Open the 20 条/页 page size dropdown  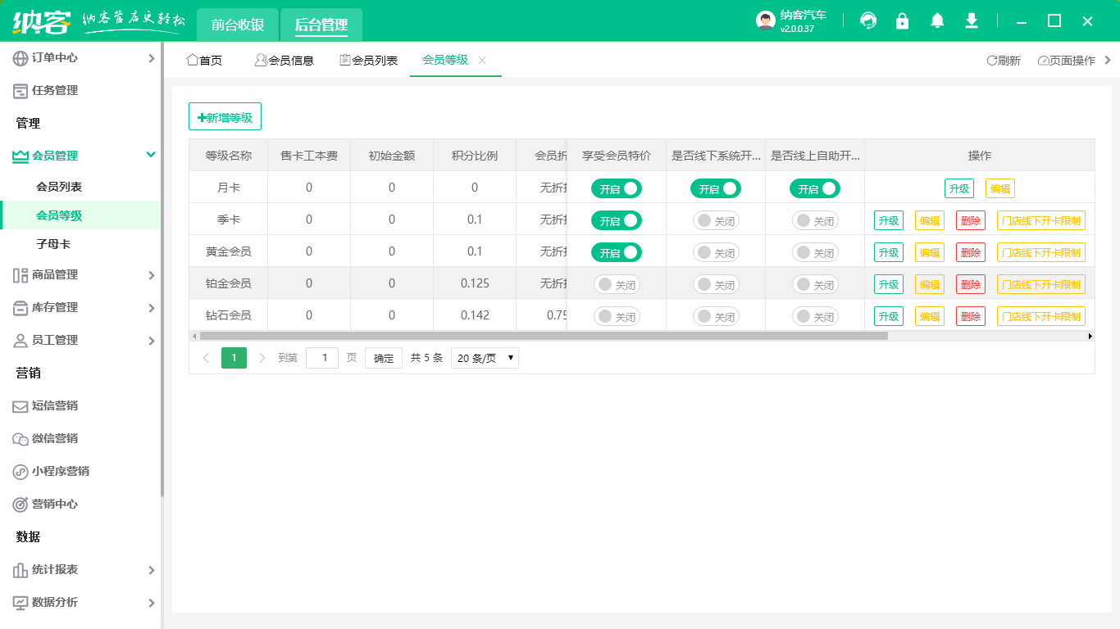(485, 358)
